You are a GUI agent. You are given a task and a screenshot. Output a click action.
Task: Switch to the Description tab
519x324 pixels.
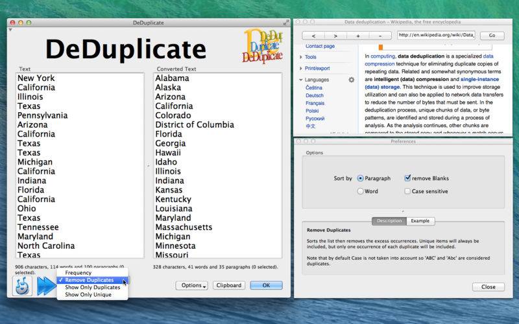[x=389, y=221]
